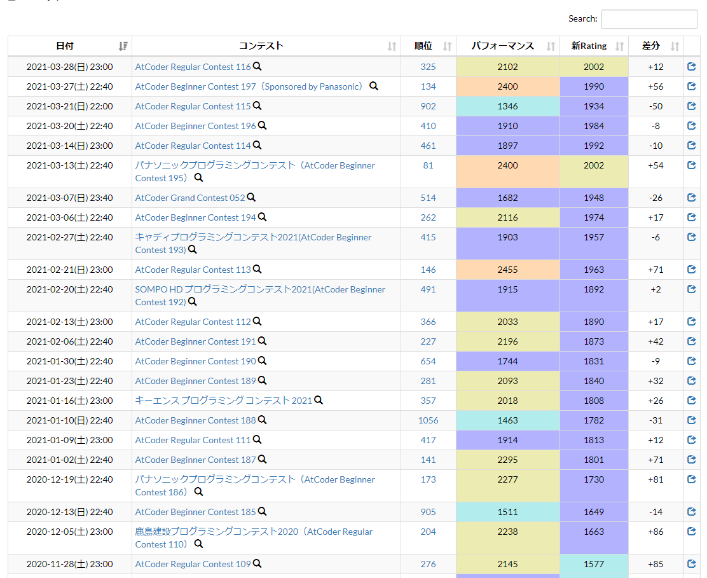Open AtCoder Regular Contest 113 link
Viewport: 707px width, 578px height.
click(x=193, y=270)
